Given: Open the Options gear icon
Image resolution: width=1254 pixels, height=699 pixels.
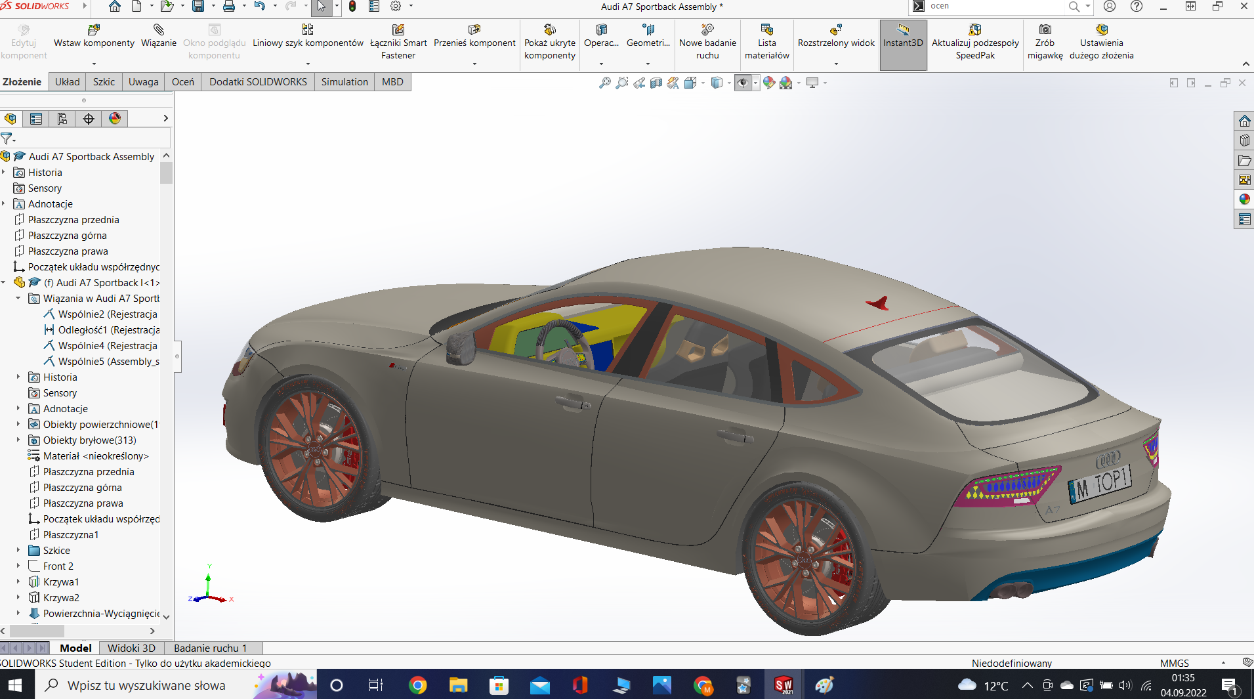Looking at the screenshot, I should [x=396, y=7].
